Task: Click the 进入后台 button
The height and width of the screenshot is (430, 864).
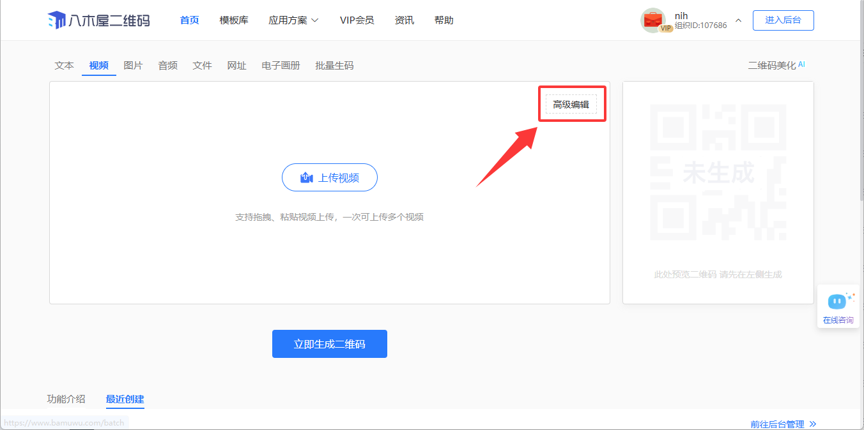Action: pyautogui.click(x=783, y=20)
